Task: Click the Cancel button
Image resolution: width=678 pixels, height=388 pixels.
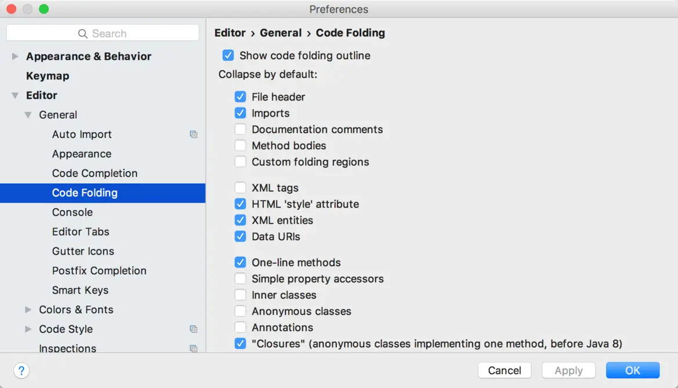Action: click(x=505, y=371)
